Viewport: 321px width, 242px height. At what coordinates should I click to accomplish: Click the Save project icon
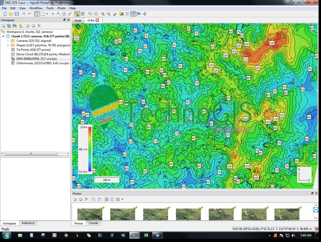(17, 14)
